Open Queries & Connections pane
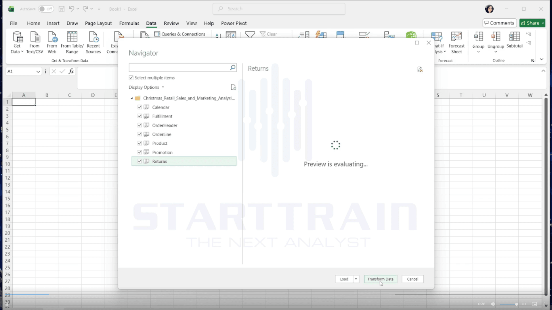The width and height of the screenshot is (552, 310). tap(180, 34)
